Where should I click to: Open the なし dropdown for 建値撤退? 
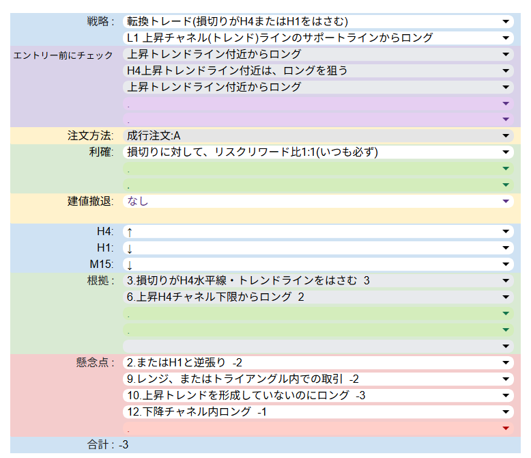pos(318,201)
